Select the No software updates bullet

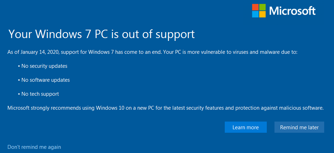(x=44, y=80)
